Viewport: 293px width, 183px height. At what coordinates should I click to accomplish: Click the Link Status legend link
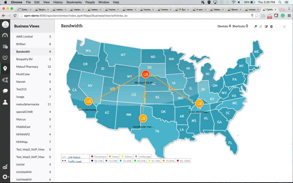pos(74,157)
